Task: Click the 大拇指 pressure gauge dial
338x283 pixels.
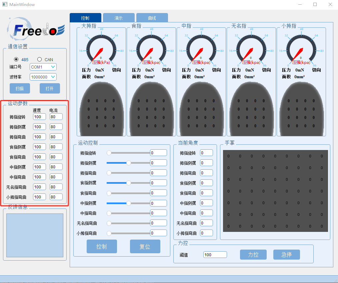Action: tap(101, 48)
